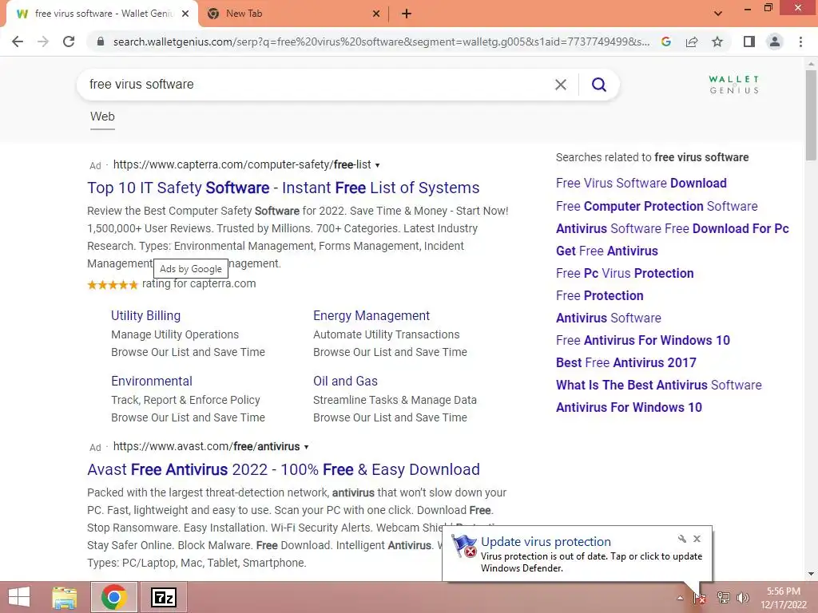Screen dimensions: 818x613
Task: Show hidden tray icons arrow
Action: 680,598
